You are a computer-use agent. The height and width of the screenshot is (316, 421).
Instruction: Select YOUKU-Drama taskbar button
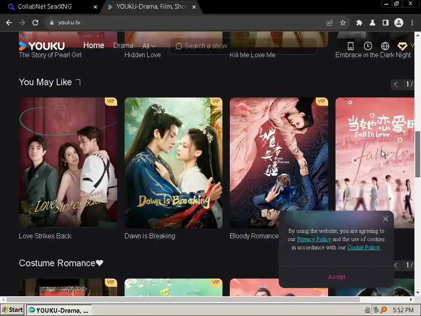pos(59,310)
